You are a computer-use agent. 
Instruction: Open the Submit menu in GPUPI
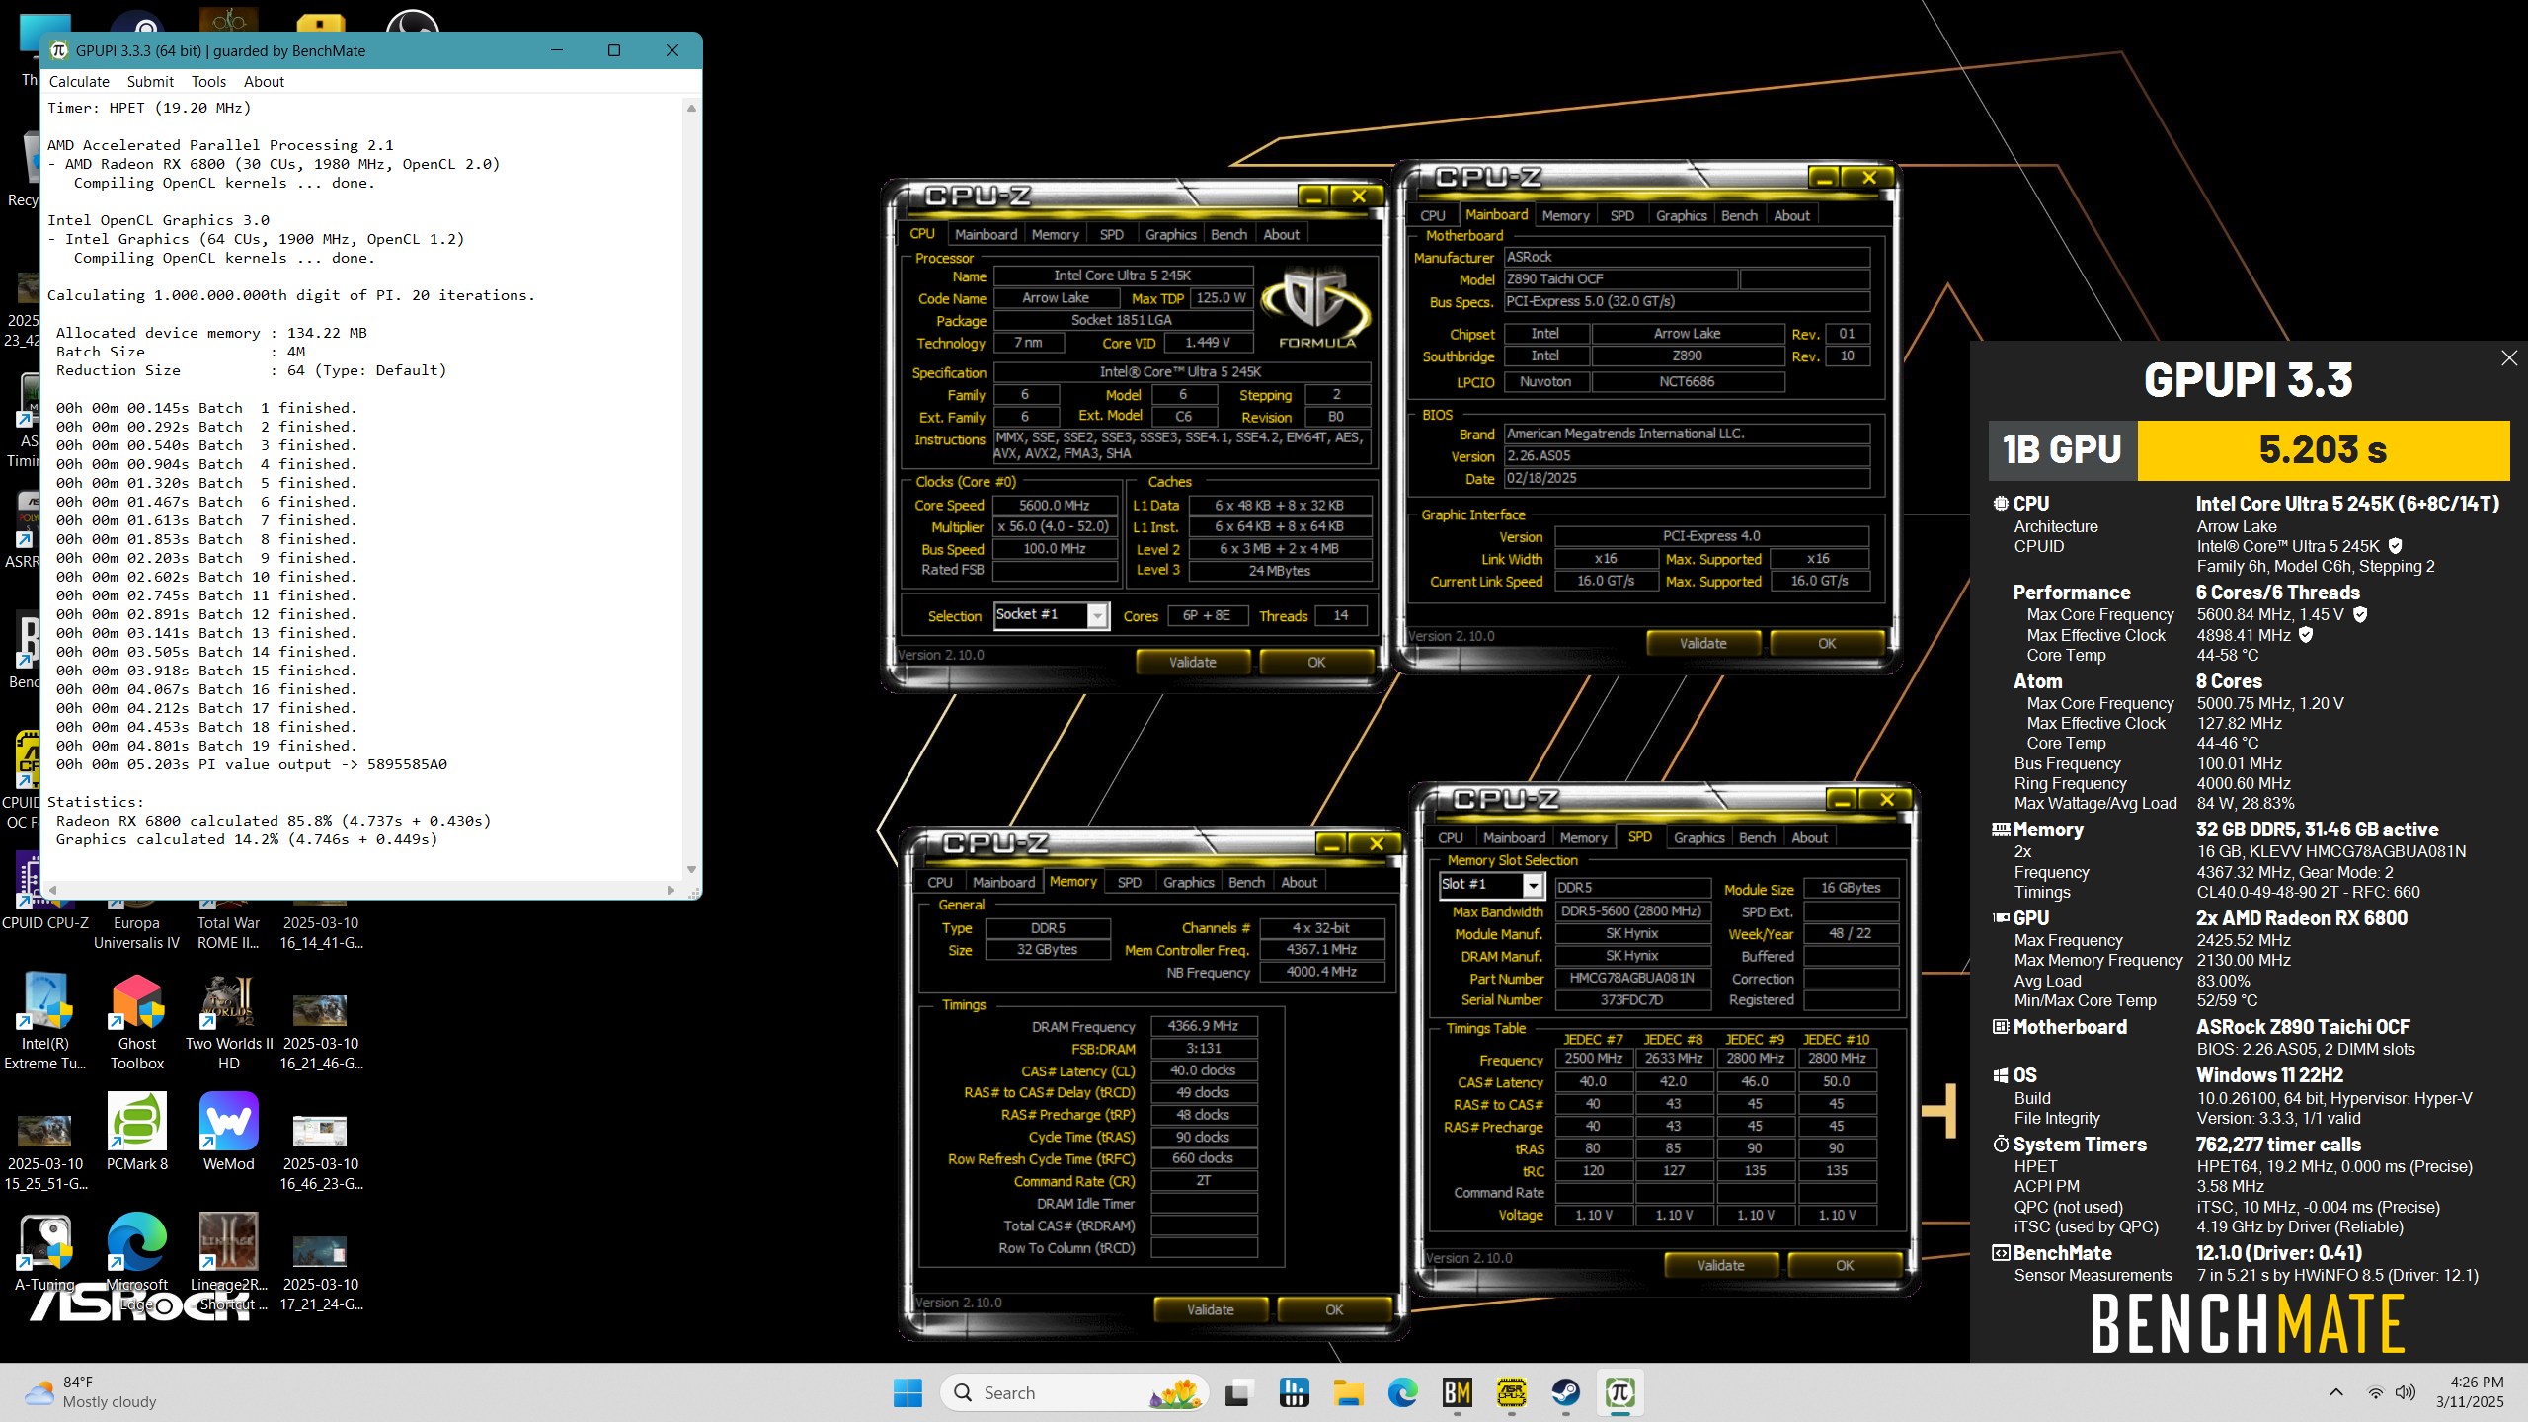pyautogui.click(x=150, y=82)
